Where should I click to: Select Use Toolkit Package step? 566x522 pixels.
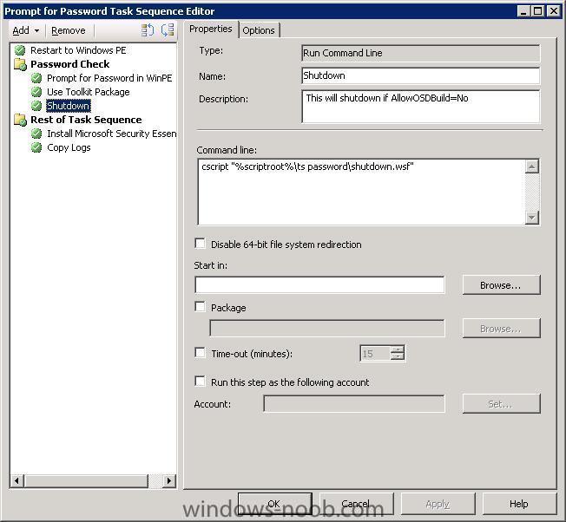pos(88,92)
